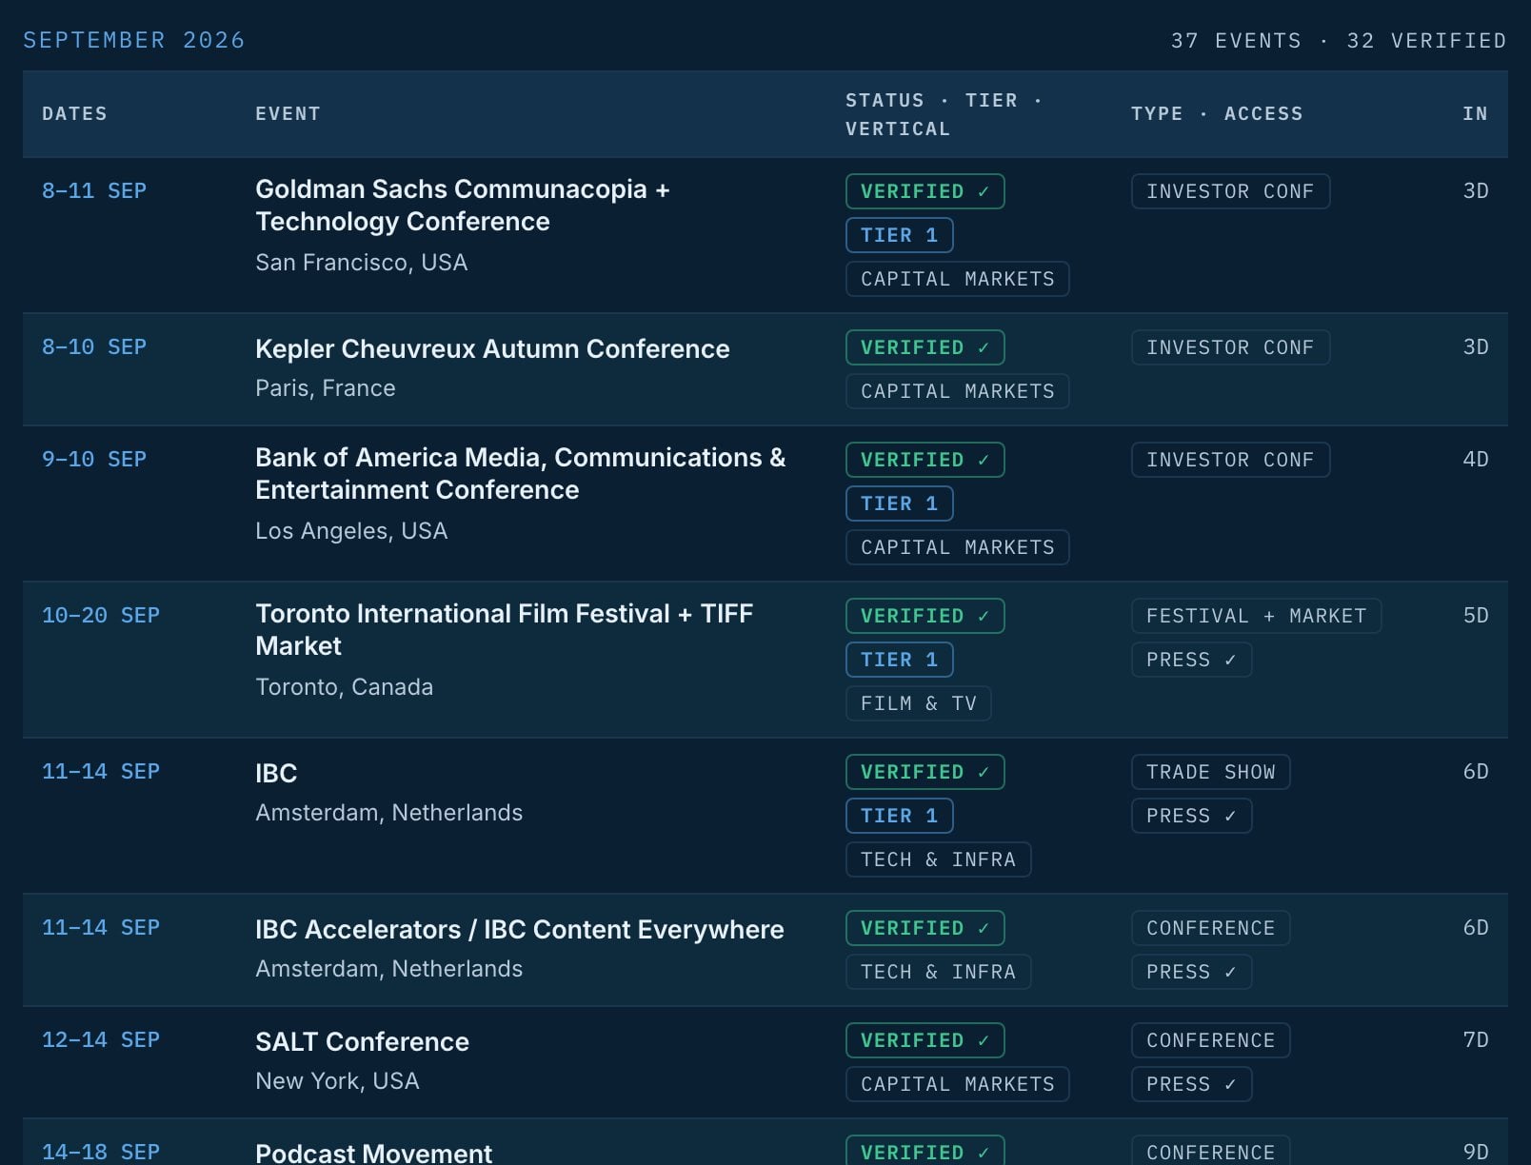Image resolution: width=1531 pixels, height=1165 pixels.
Task: Select the 12–14 SEP date cell
Action: pos(101,1039)
